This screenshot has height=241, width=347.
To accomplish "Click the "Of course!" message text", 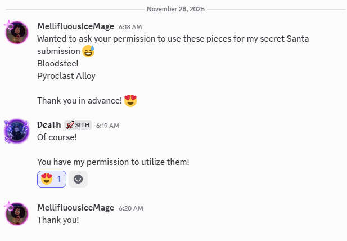I will pyautogui.click(x=57, y=137).
